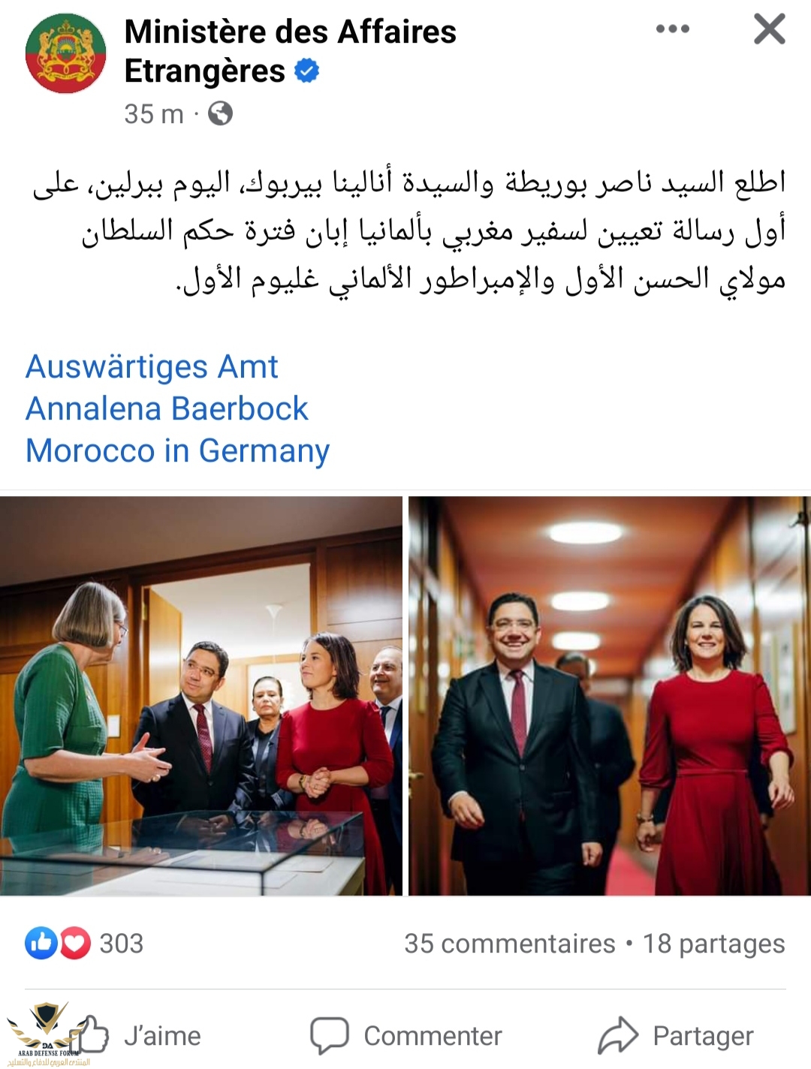This screenshot has width=811, height=1069.
Task: Tap the arrow Partager icon
Action: click(x=617, y=1036)
